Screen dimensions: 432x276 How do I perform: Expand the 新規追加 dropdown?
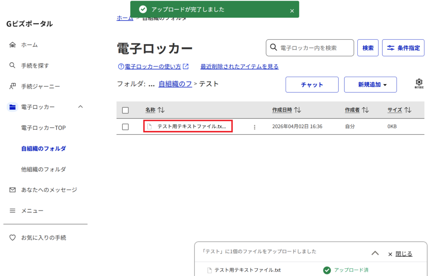pos(370,85)
